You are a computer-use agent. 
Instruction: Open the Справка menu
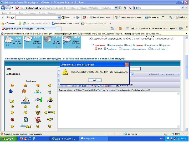(x=52, y=13)
